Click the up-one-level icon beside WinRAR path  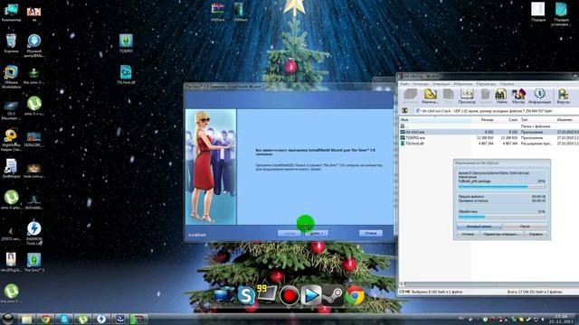coord(404,110)
